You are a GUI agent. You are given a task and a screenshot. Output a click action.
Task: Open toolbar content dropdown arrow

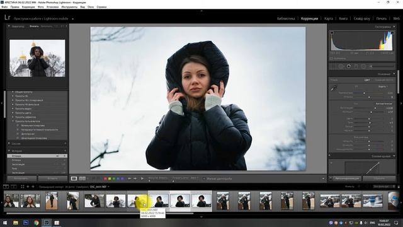(x=323, y=178)
